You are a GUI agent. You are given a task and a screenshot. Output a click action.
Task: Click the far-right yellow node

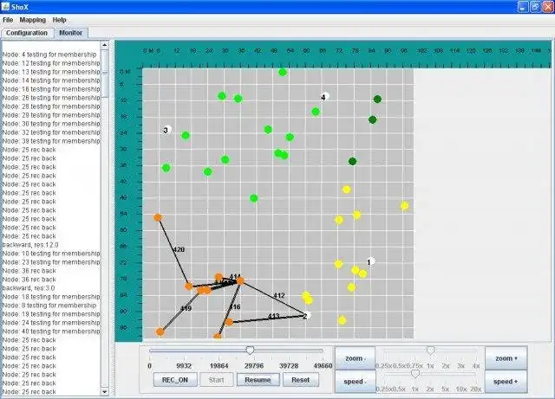click(x=405, y=206)
